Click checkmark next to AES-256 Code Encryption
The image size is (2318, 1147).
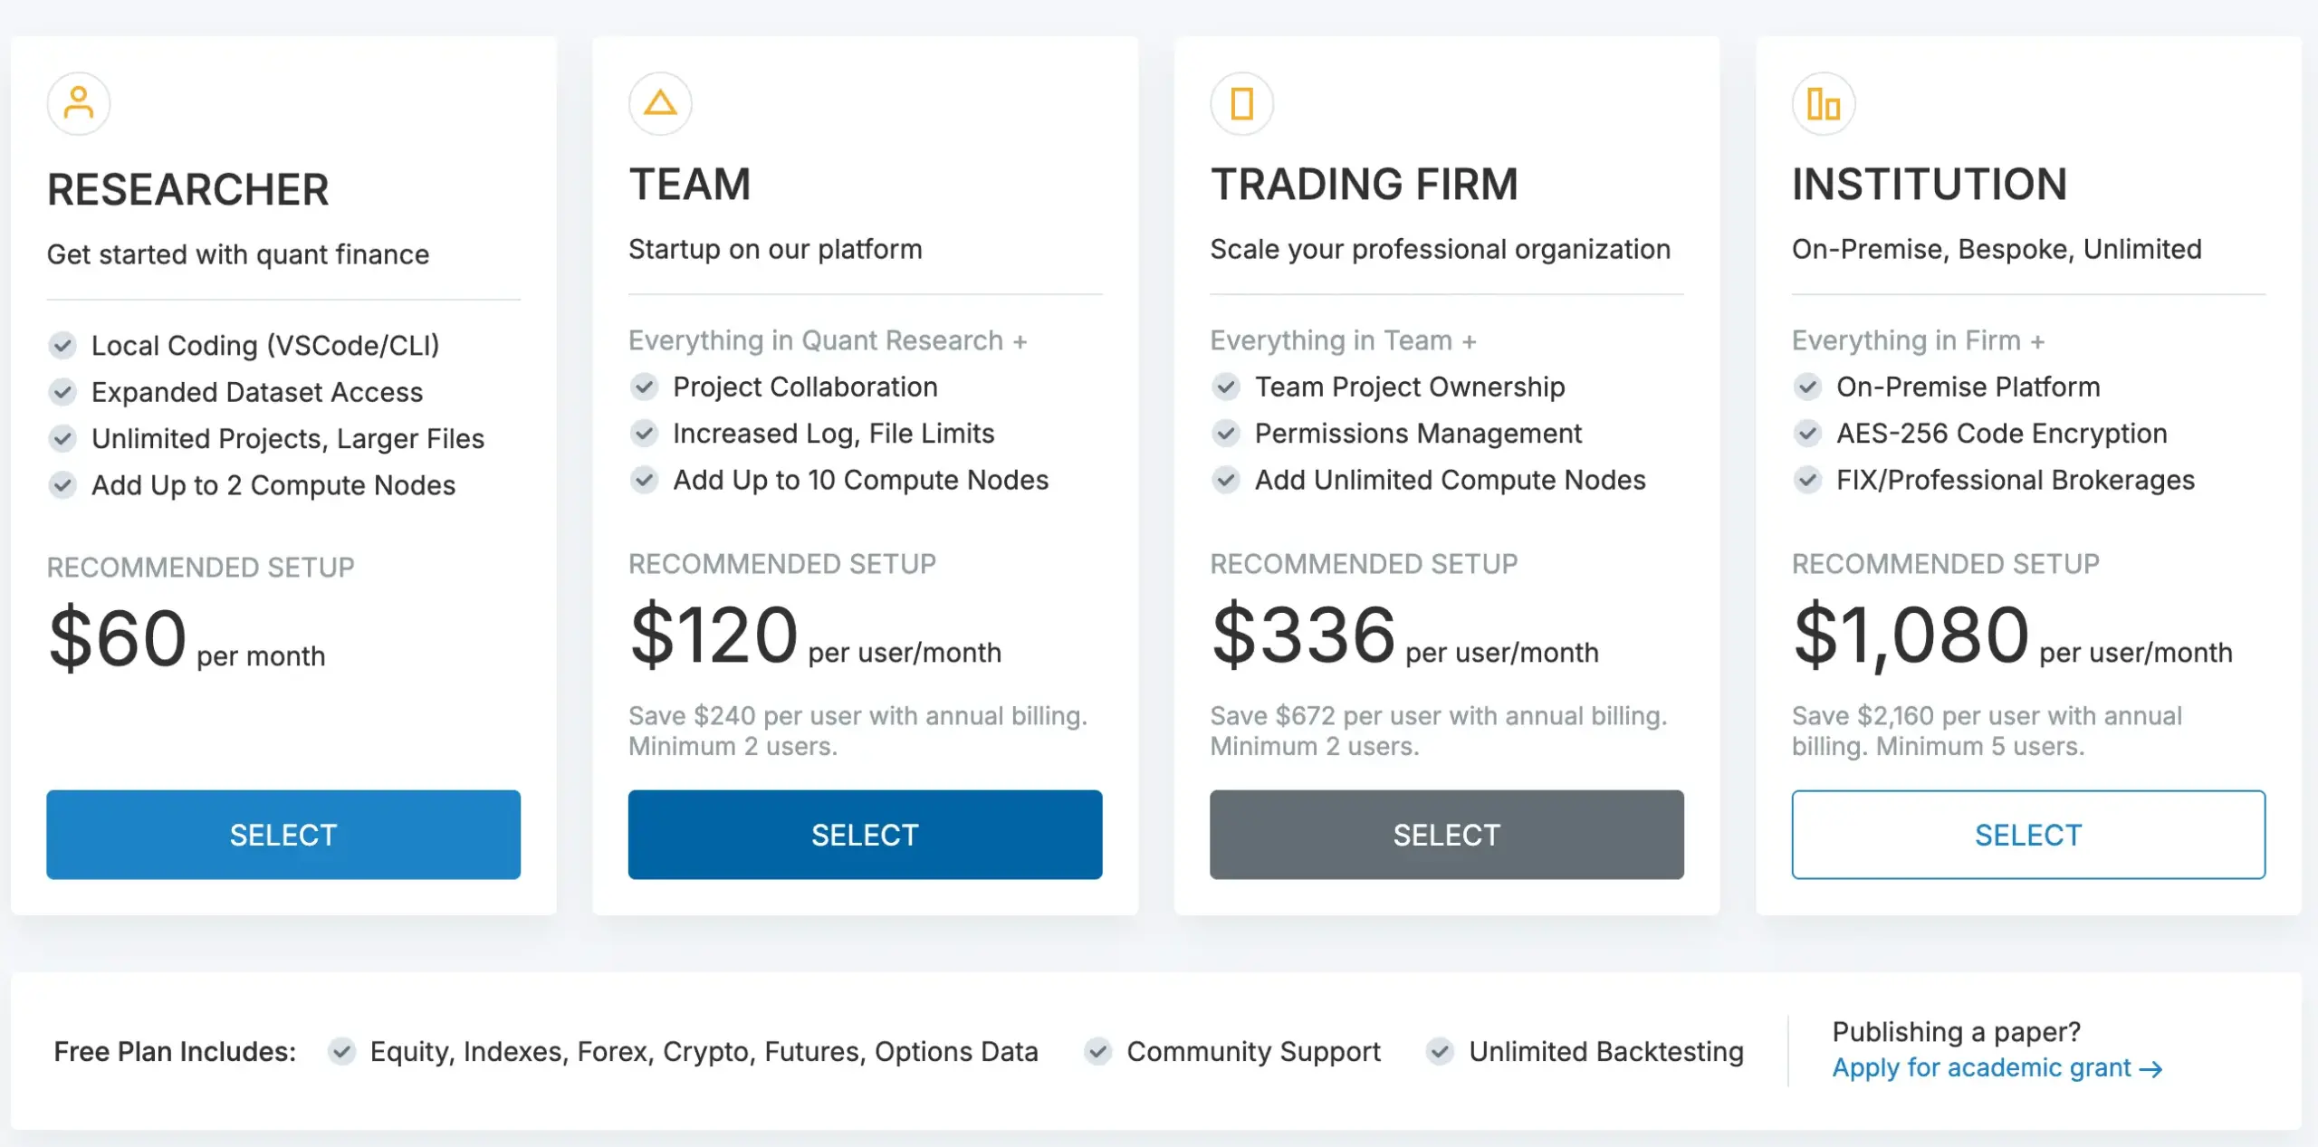click(1807, 434)
